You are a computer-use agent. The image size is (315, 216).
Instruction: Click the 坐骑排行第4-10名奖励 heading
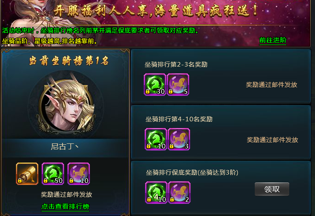tap(179, 119)
